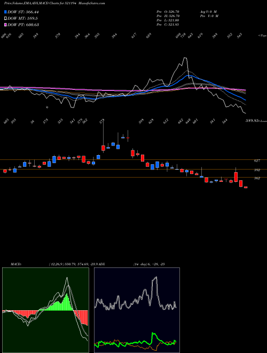The image size is (267, 353).
Task: Click the chart title text at top
Action: coord(54,3)
